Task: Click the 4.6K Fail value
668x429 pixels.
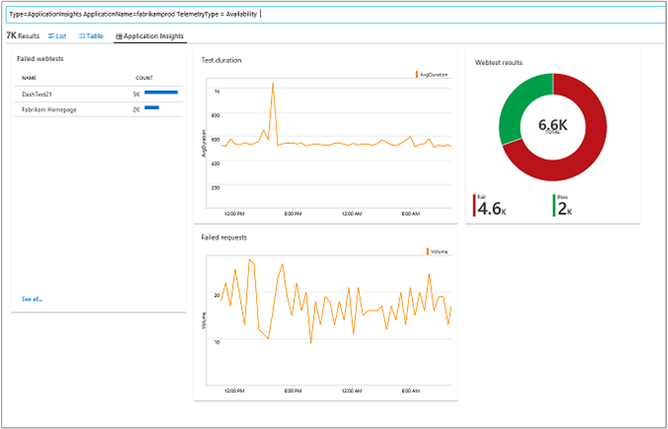Action: (x=491, y=209)
